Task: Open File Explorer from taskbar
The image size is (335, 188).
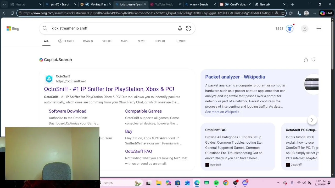Action: pyautogui.click(x=158, y=183)
